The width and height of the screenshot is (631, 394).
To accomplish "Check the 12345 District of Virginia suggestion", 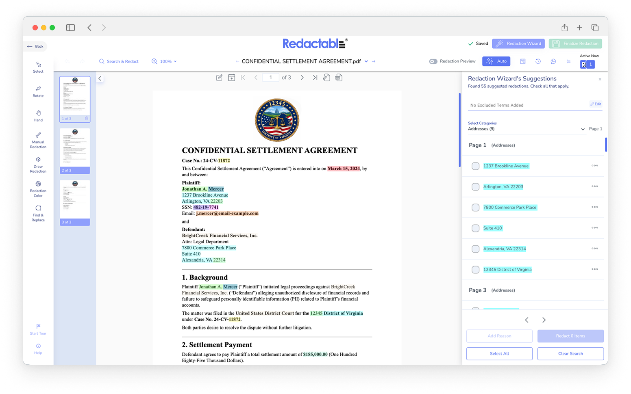I will [475, 270].
